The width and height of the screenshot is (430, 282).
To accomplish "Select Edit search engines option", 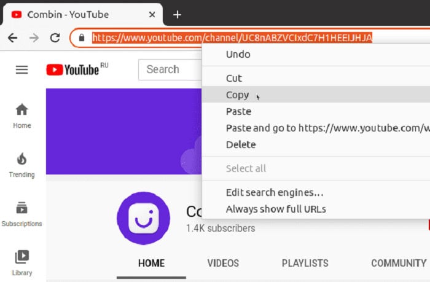I will [x=316, y=192].
